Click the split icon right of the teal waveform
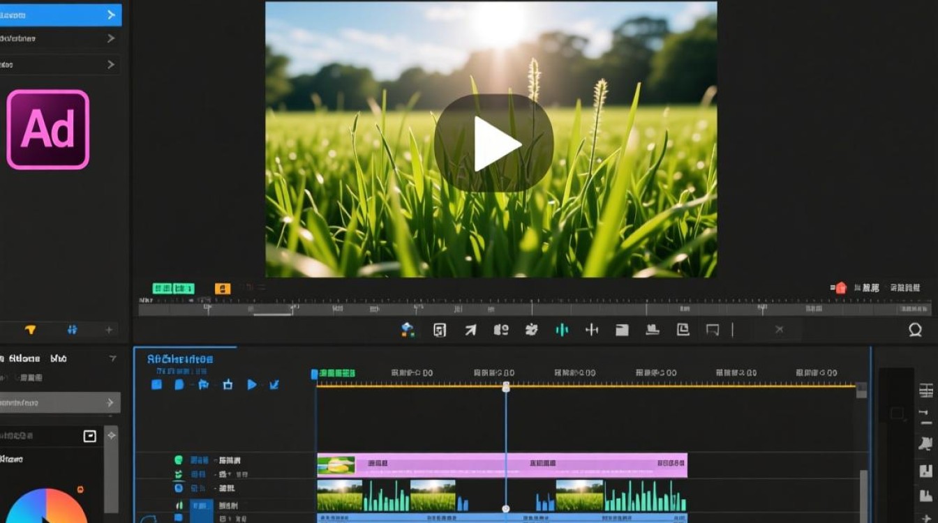 point(592,330)
